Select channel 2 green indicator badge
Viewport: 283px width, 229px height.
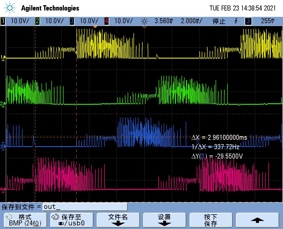tap(38, 21)
